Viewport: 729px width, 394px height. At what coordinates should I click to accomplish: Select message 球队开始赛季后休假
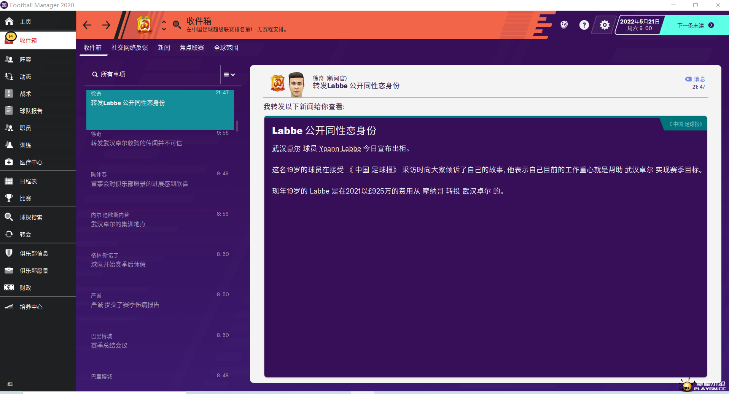[160, 271]
